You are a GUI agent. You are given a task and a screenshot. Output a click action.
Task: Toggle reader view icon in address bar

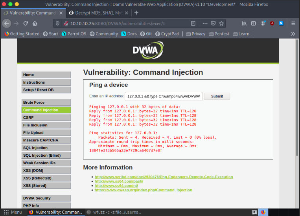click(x=193, y=23)
